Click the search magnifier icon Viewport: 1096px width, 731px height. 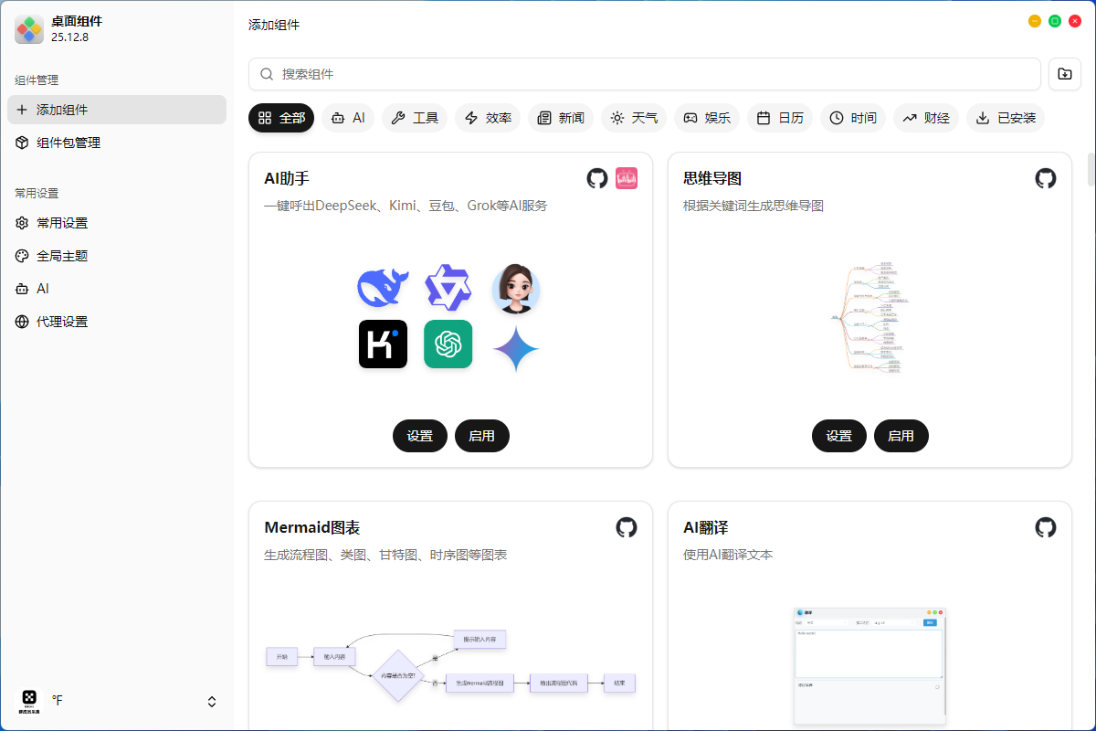(x=267, y=74)
